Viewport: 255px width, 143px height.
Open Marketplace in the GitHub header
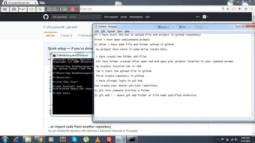click(x=136, y=17)
